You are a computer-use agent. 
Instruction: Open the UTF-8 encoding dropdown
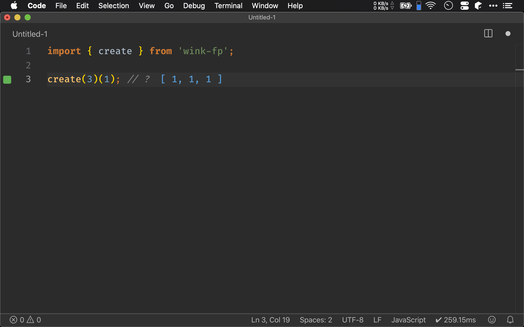(x=353, y=320)
